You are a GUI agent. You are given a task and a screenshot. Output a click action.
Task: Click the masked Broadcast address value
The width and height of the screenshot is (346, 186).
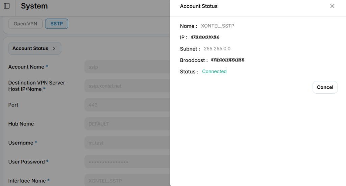(227, 60)
